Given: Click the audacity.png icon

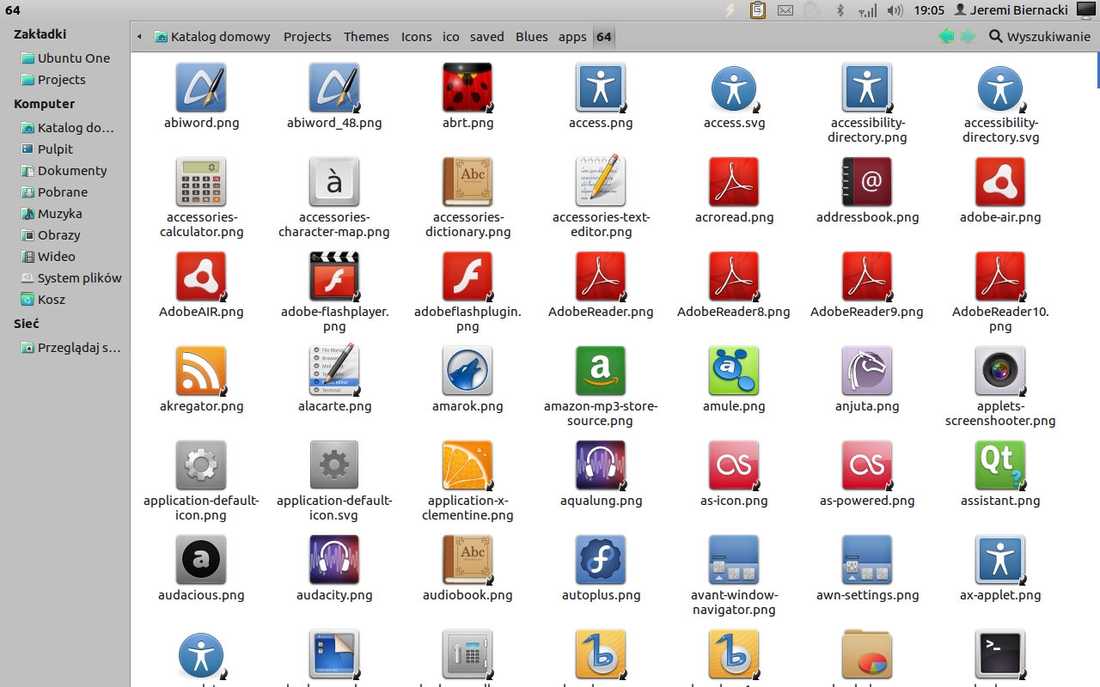Looking at the screenshot, I should (334, 560).
